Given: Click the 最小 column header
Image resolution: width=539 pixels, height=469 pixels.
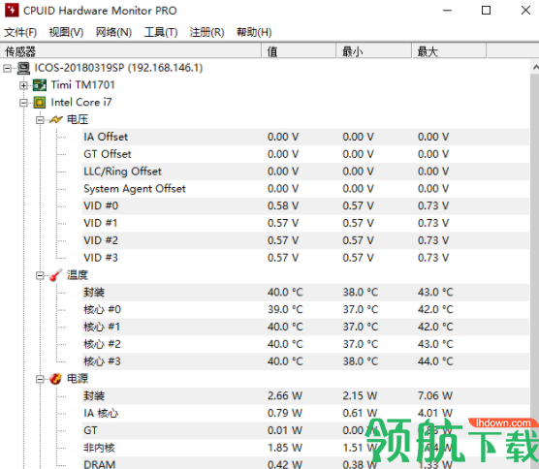Looking at the screenshot, I should click(x=374, y=51).
